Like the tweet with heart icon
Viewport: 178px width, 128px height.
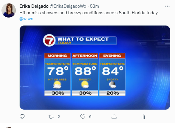pyautogui.click(x=83, y=117)
